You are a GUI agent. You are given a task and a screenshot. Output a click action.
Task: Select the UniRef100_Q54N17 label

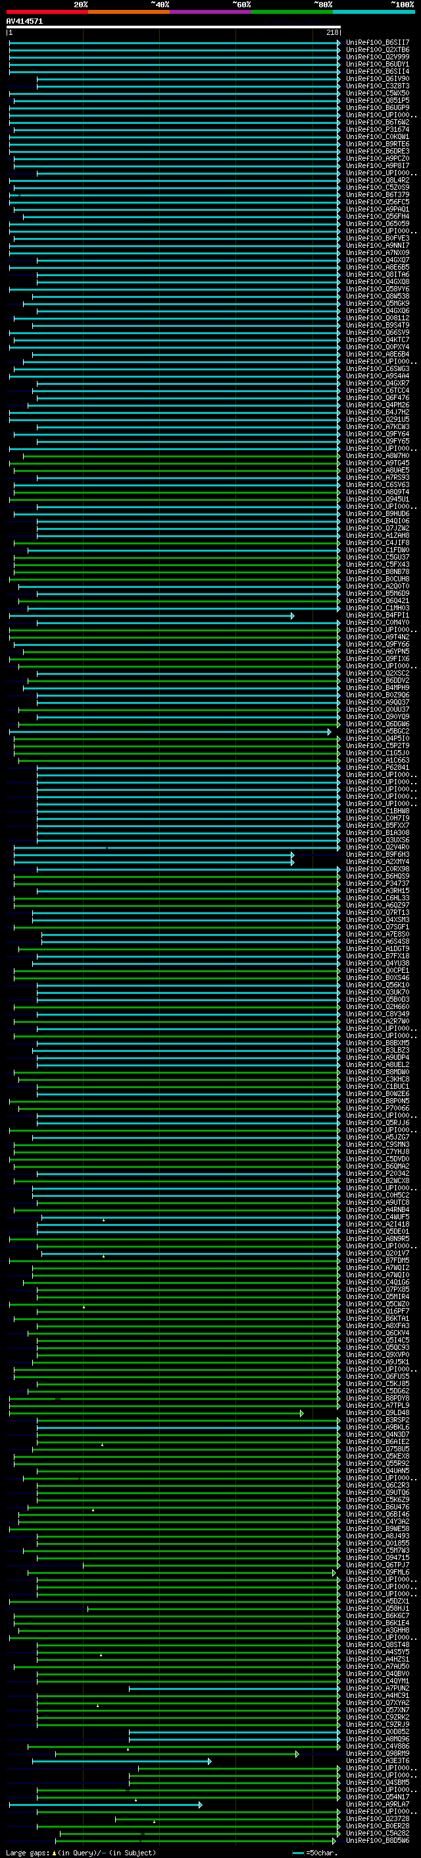click(x=378, y=1797)
